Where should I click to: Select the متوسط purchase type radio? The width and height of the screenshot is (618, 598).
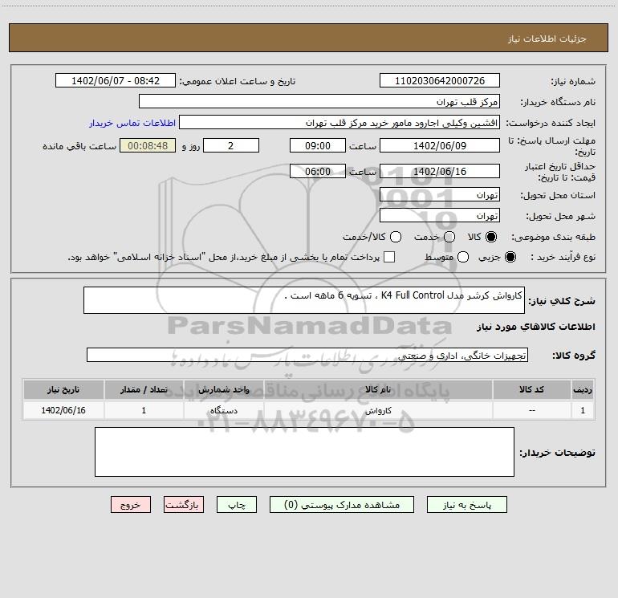click(x=463, y=257)
